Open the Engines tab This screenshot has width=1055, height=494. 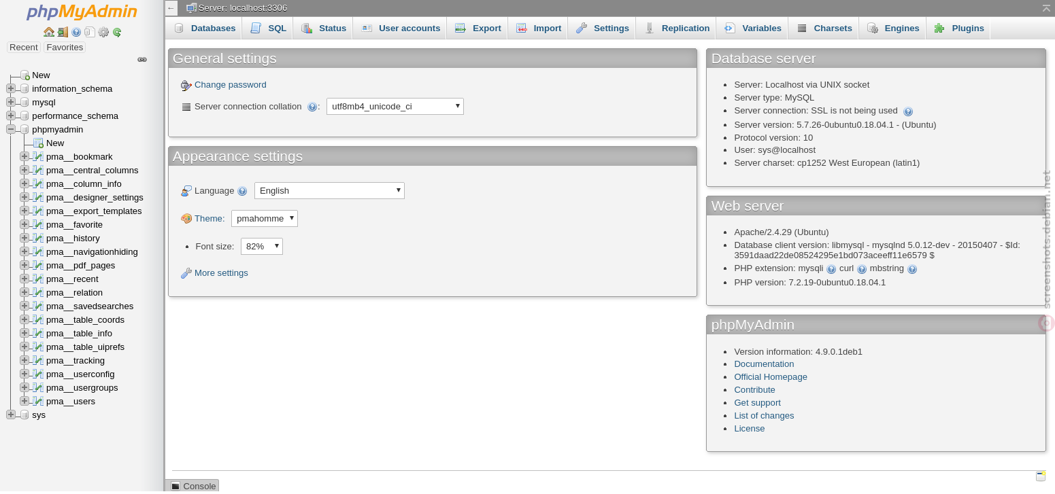coord(893,28)
